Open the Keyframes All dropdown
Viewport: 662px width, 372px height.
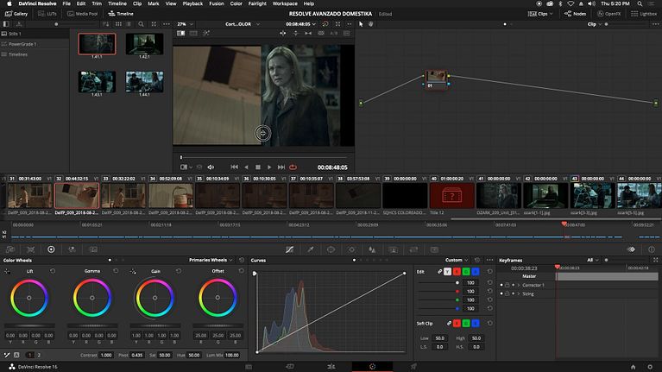tap(592, 260)
